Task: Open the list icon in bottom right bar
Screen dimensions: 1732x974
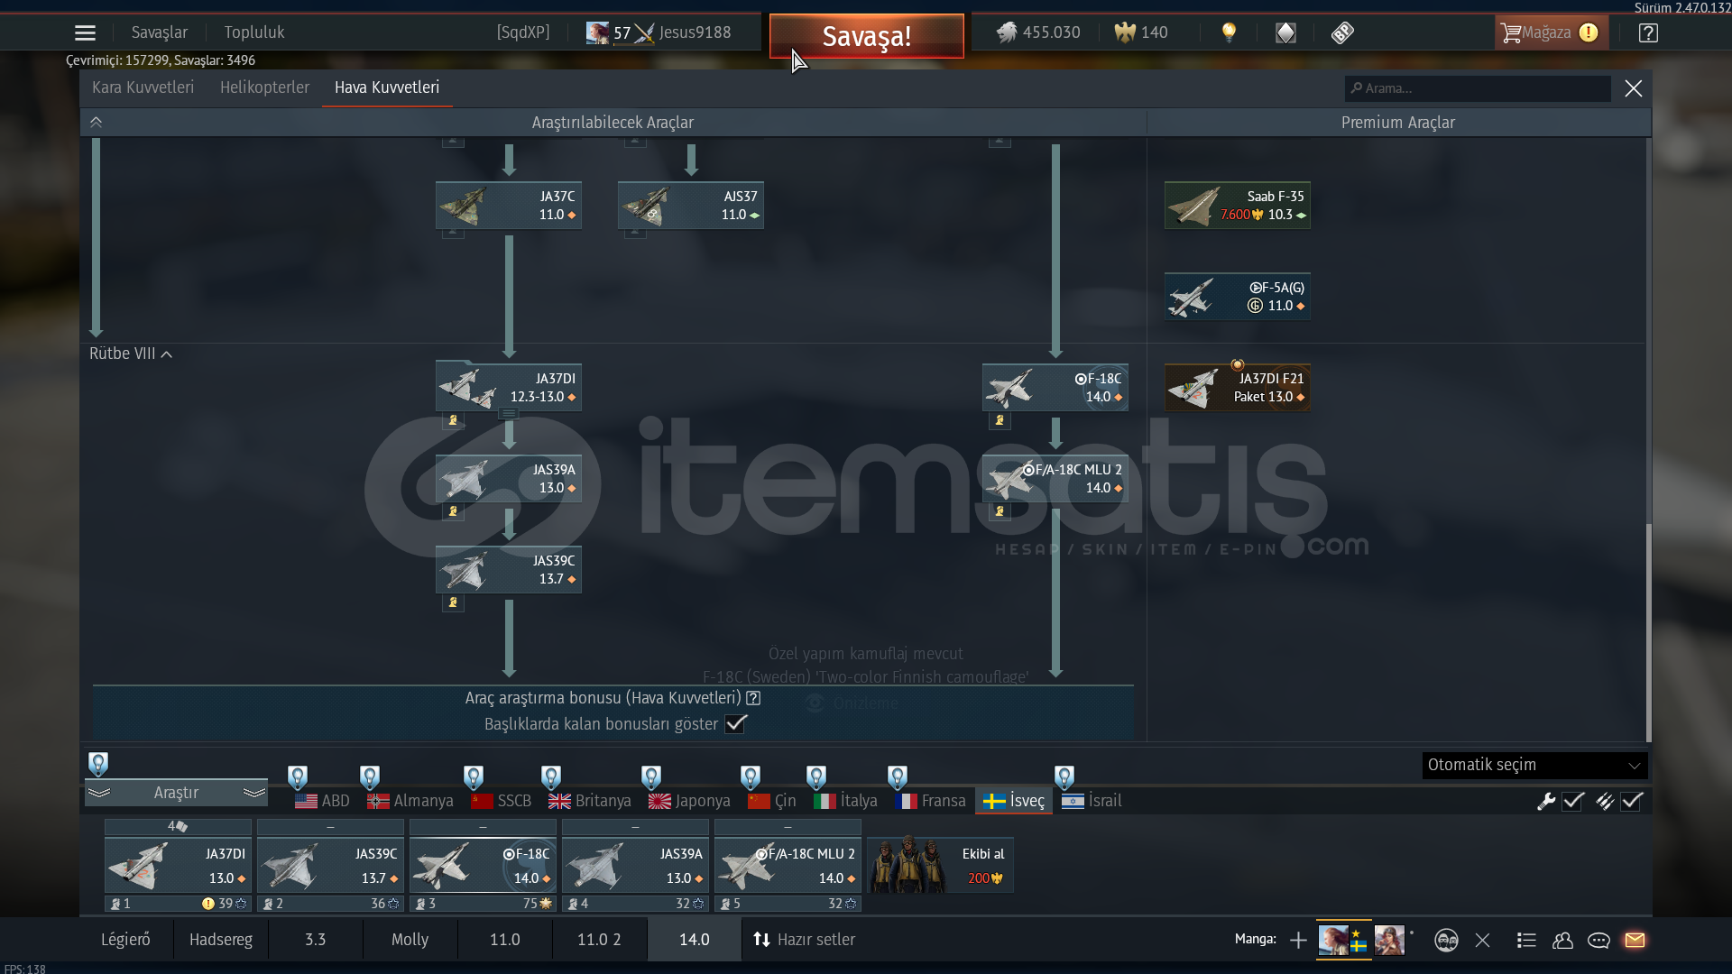Action: (1526, 941)
